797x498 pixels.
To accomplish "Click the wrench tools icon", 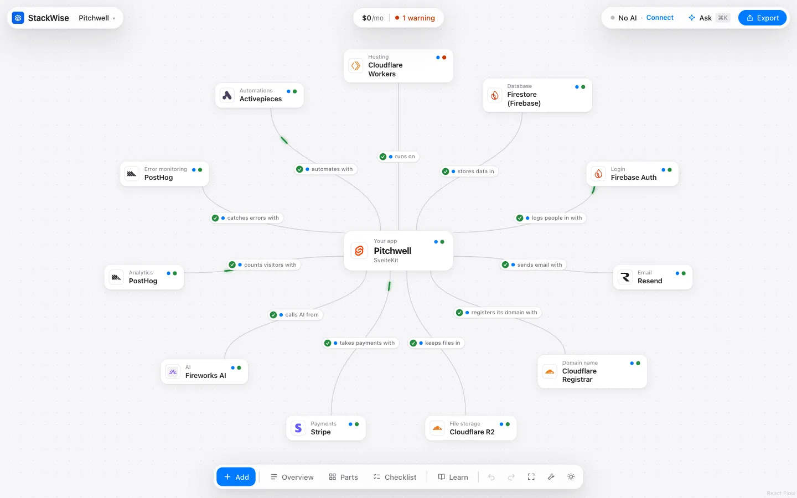I will pyautogui.click(x=551, y=477).
